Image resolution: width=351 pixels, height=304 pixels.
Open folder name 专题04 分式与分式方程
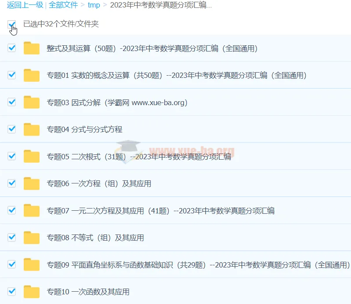(84, 129)
